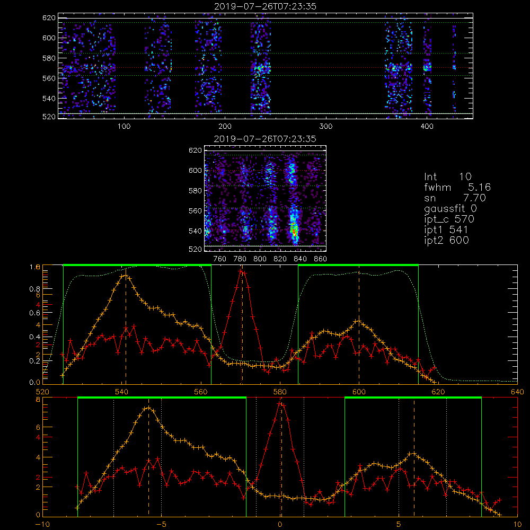Click x-axis label 800 of middle image
Screen dimensions: 530x530
(260, 259)
